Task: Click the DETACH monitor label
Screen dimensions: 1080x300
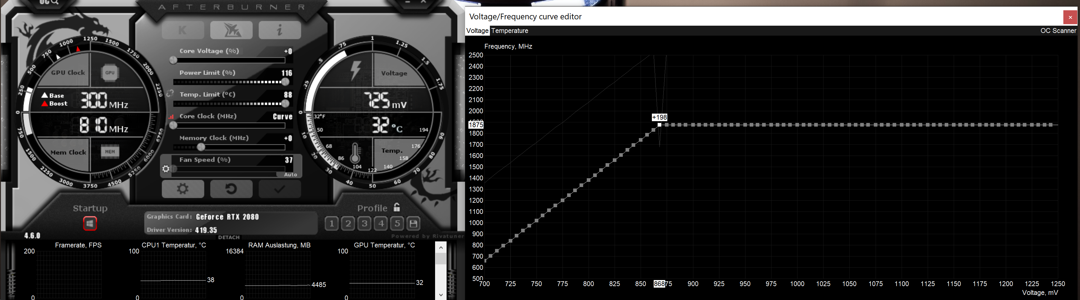Action: [229, 237]
